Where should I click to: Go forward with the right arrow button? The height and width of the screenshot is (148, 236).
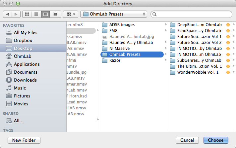click(x=16, y=14)
